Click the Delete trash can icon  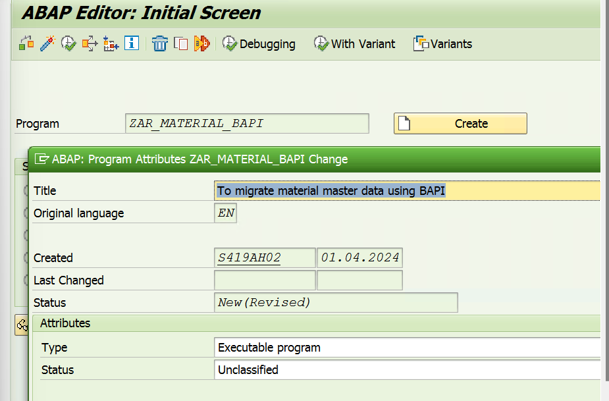(x=159, y=43)
